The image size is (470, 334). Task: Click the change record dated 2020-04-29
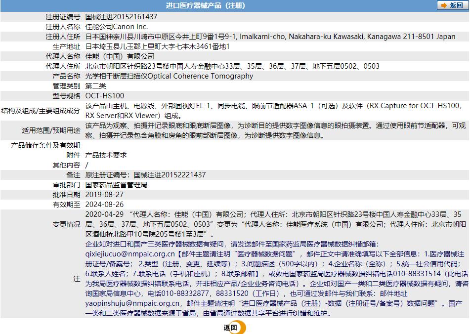276,224
